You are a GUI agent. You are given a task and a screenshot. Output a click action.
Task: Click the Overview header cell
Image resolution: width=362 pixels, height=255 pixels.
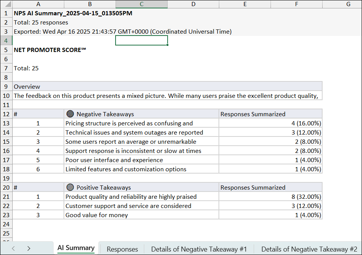(x=167, y=86)
